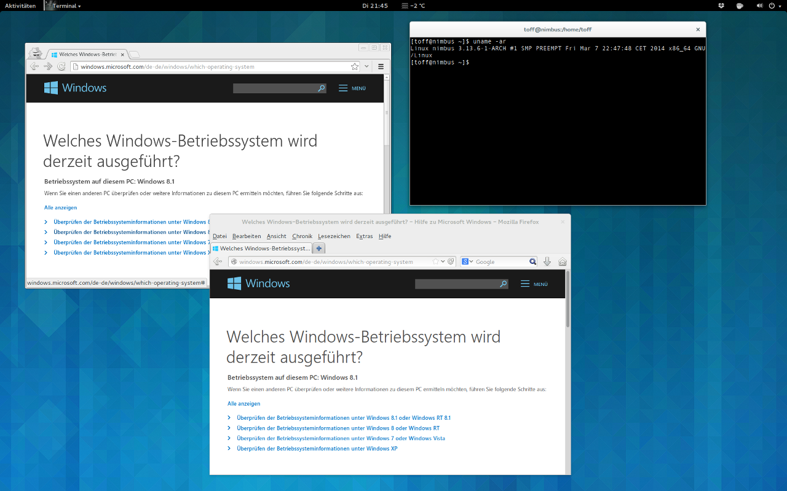Expand chevron for Windows 8.1 oder Windows RT 8.1
The width and height of the screenshot is (787, 491).
(229, 418)
